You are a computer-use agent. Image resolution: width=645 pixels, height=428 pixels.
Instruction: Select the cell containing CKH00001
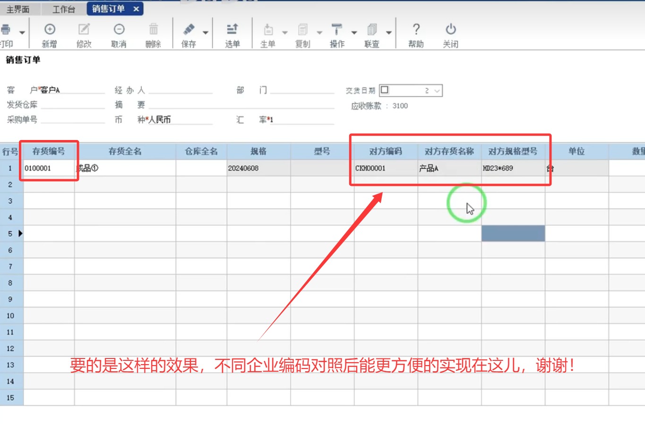(x=385, y=168)
